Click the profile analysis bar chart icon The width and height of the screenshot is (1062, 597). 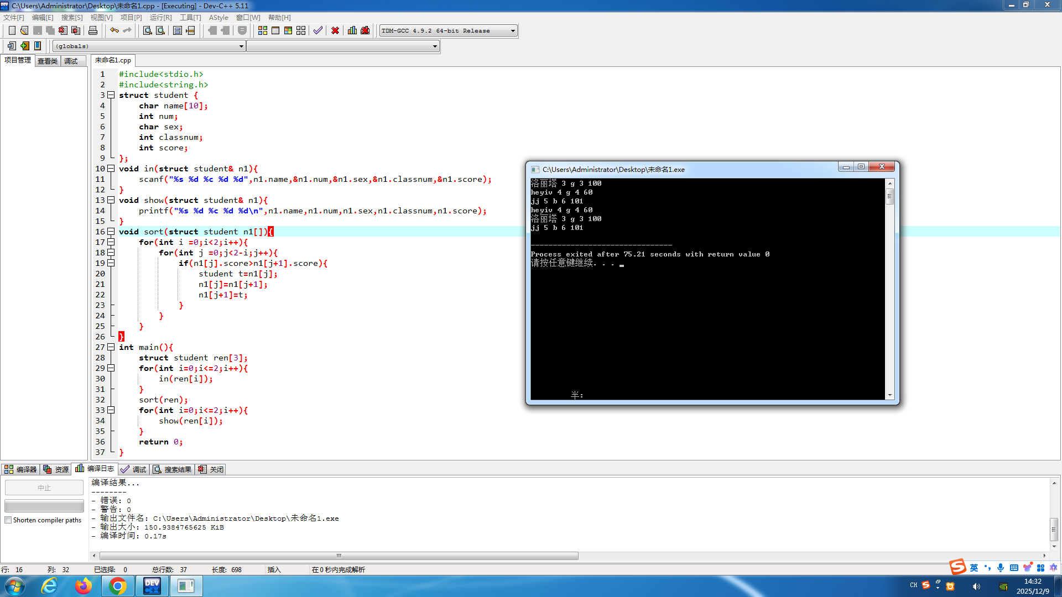pyautogui.click(x=352, y=30)
